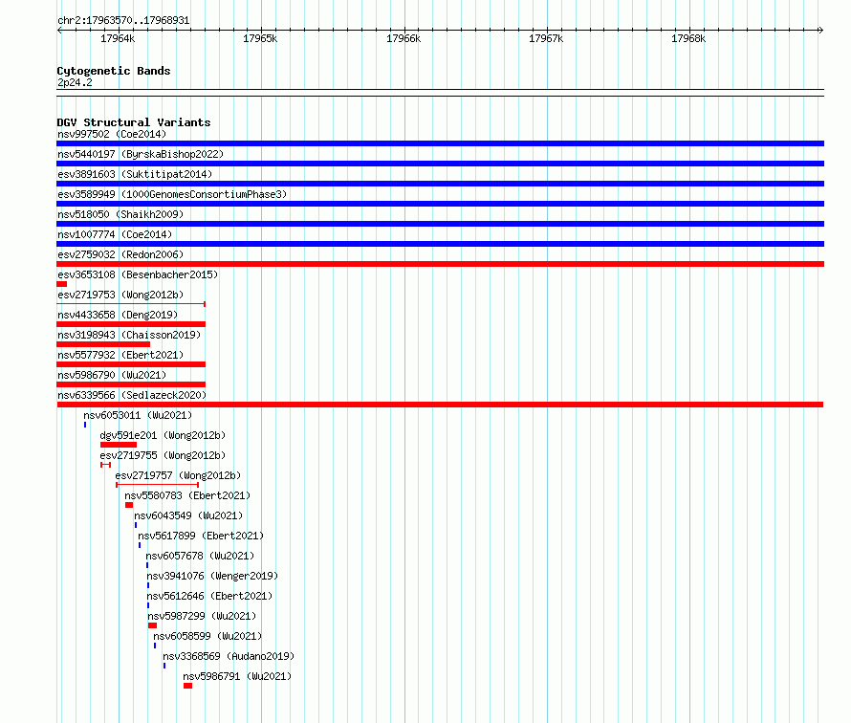Open nsv518050 (Shaikh2009) variant label
Screen dimensions: 851x723
(x=120, y=214)
